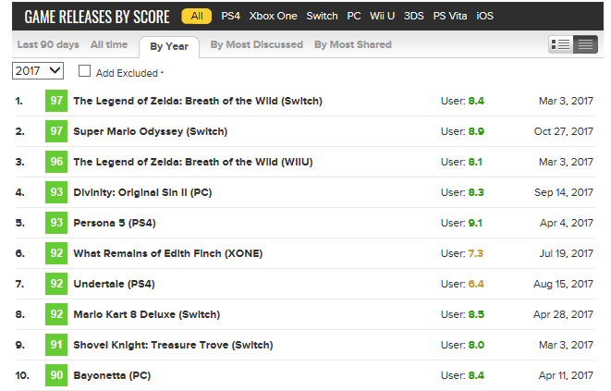Open Breath of the Wild (WIIU) page

point(193,162)
